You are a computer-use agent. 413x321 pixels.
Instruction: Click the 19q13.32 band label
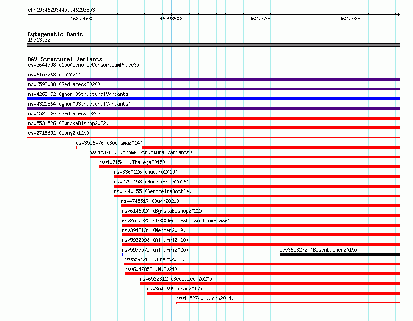[39, 40]
